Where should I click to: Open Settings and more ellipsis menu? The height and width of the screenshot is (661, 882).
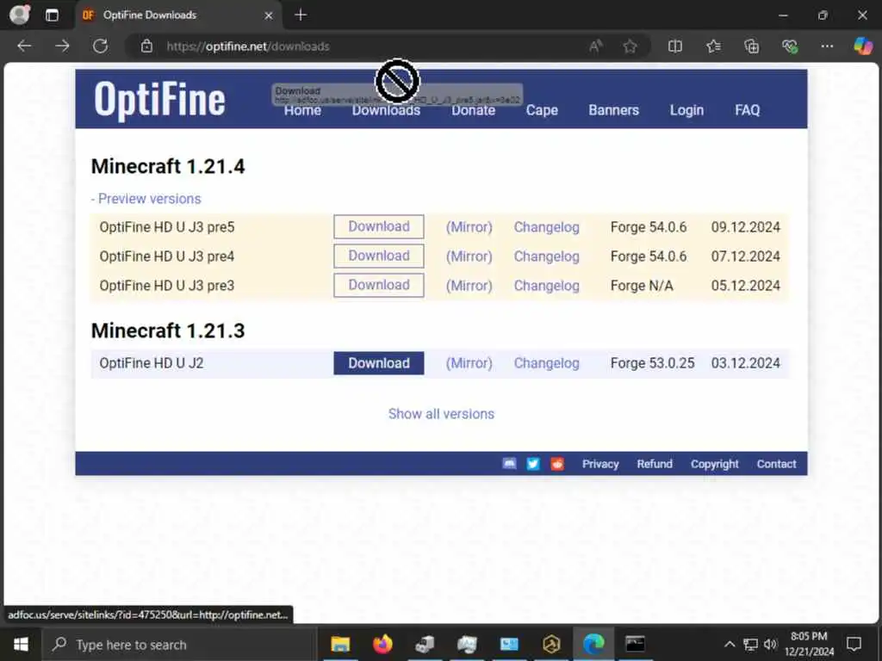coord(827,46)
